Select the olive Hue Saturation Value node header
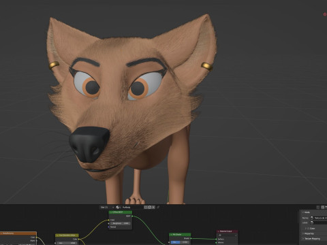Viewport: 327px width, 245px height. (x=67, y=235)
